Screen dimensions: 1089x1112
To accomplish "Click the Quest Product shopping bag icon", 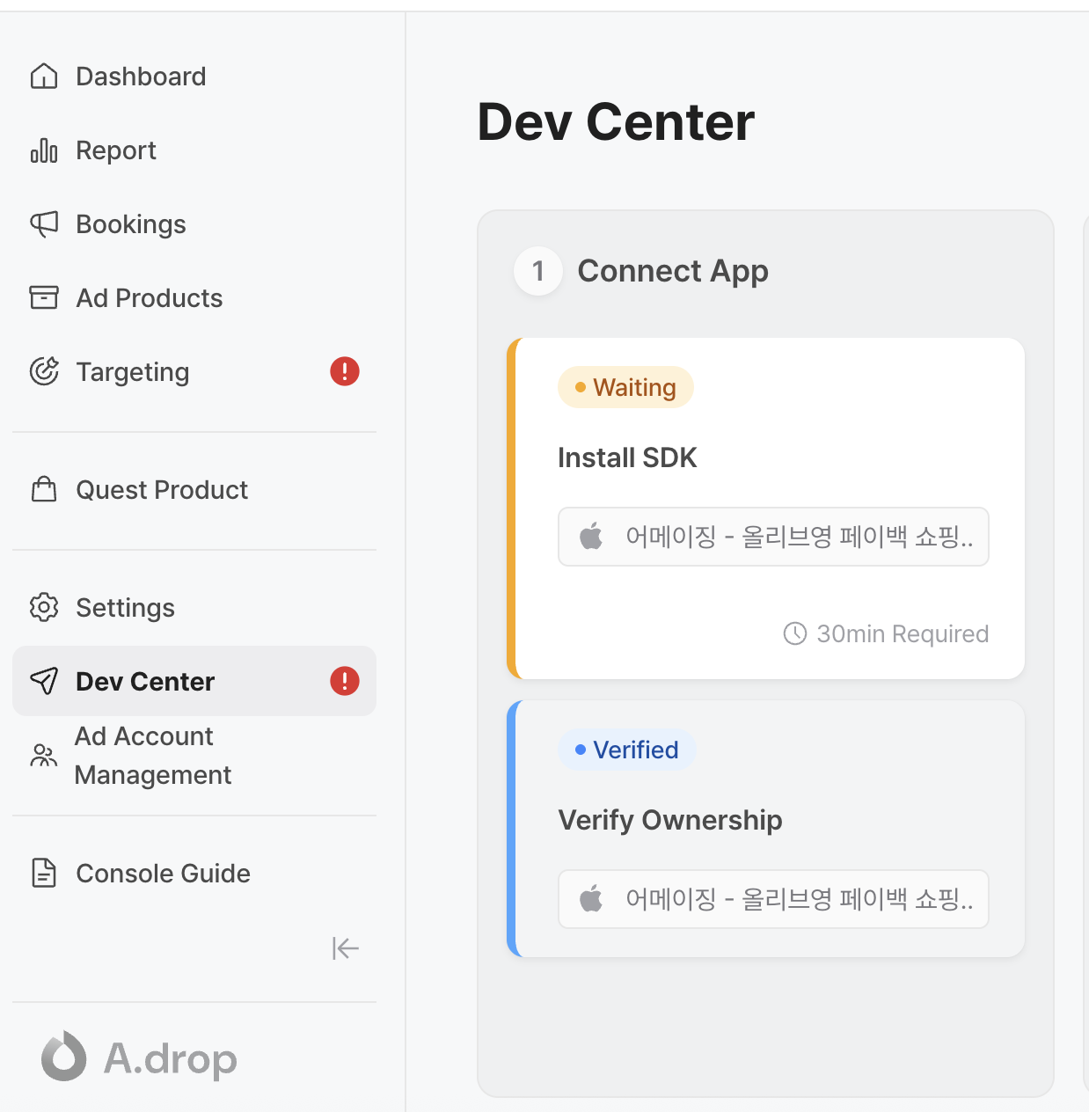I will [x=44, y=490].
